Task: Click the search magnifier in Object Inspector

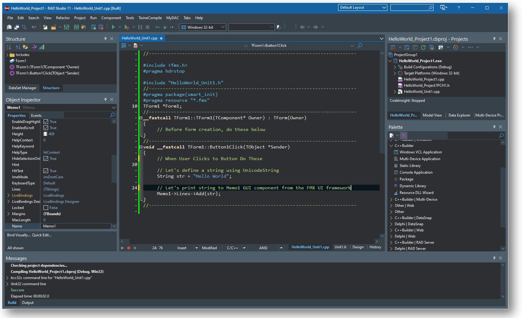Action: [112, 115]
